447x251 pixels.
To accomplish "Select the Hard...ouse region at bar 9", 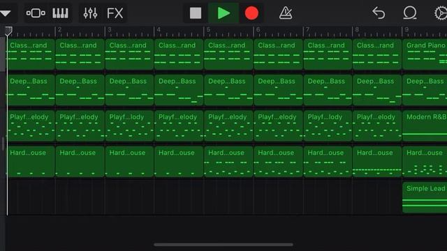I will 425,162.
